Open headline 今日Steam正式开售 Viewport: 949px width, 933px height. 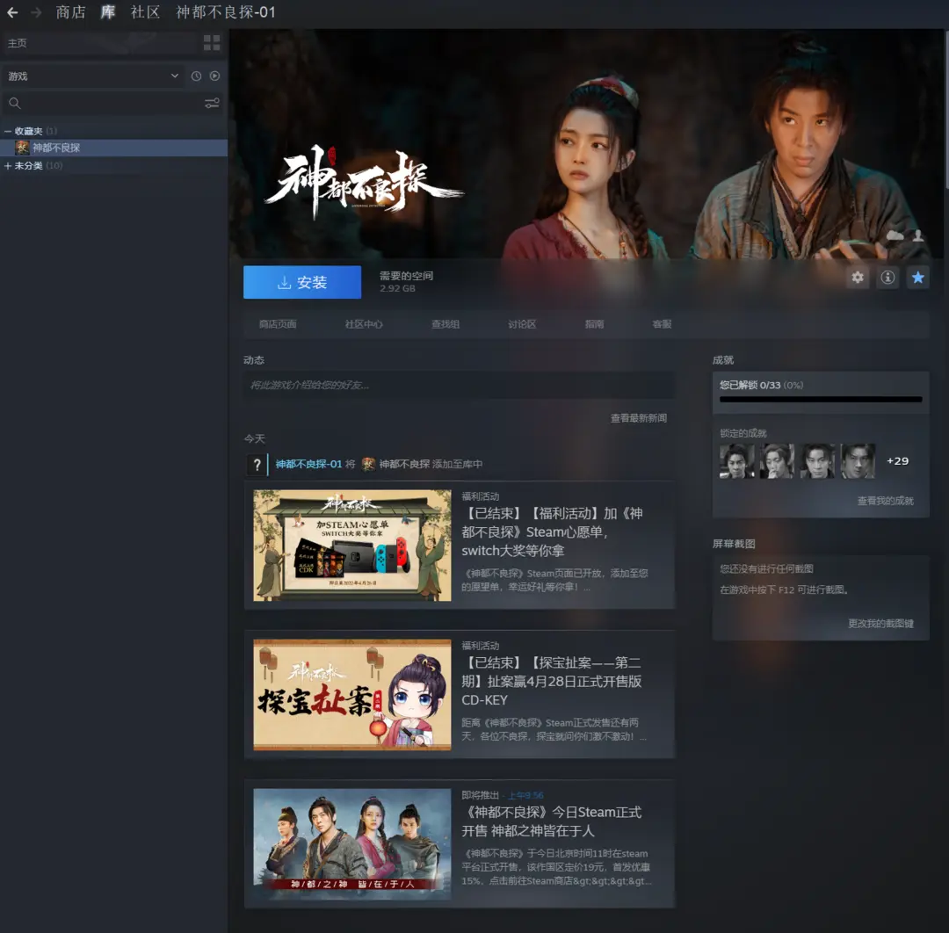551,821
